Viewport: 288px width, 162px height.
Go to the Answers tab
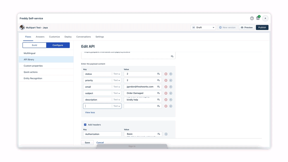click(x=40, y=37)
